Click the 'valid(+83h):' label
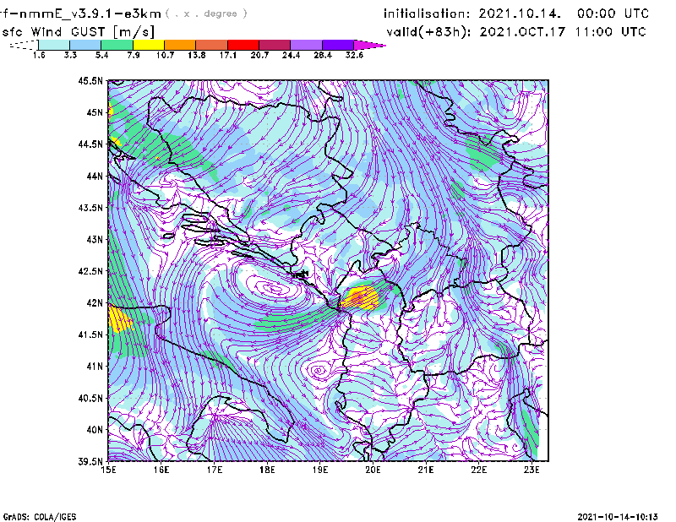The width and height of the screenshot is (676, 522). 428,32
